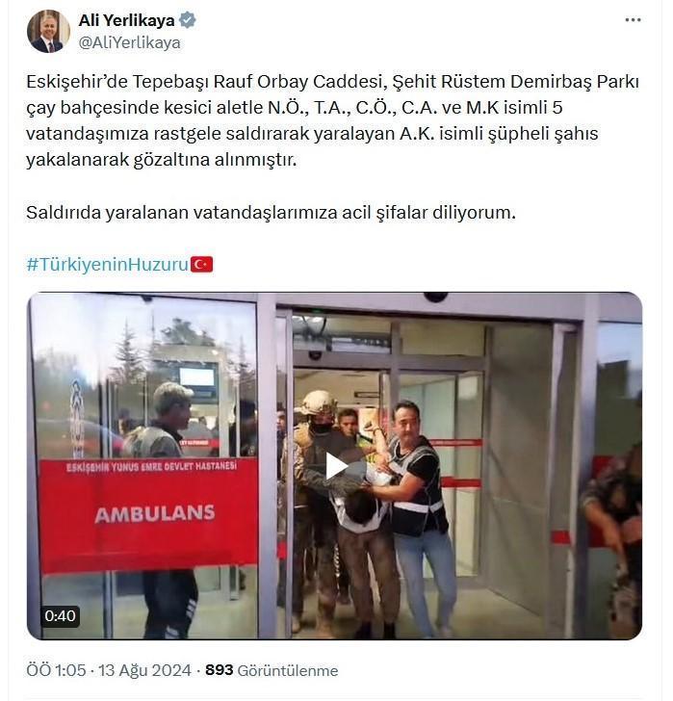Click the blue verified badge
The width and height of the screenshot is (673, 701).
coord(187,20)
